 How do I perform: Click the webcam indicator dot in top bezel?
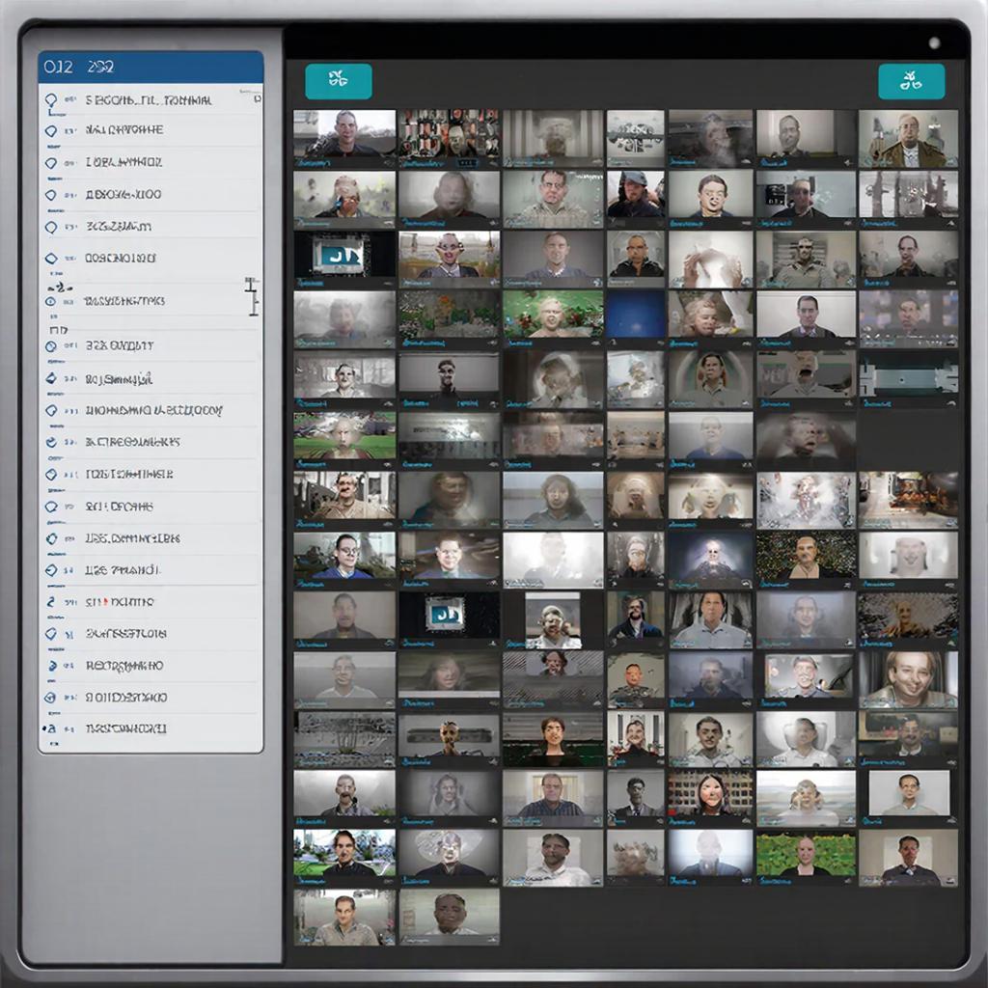(x=933, y=42)
